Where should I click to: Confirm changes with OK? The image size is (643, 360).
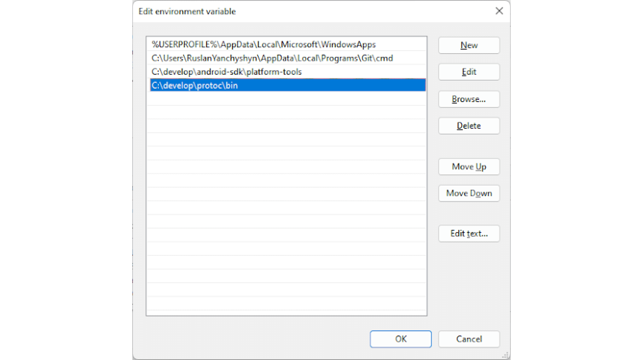(x=401, y=339)
